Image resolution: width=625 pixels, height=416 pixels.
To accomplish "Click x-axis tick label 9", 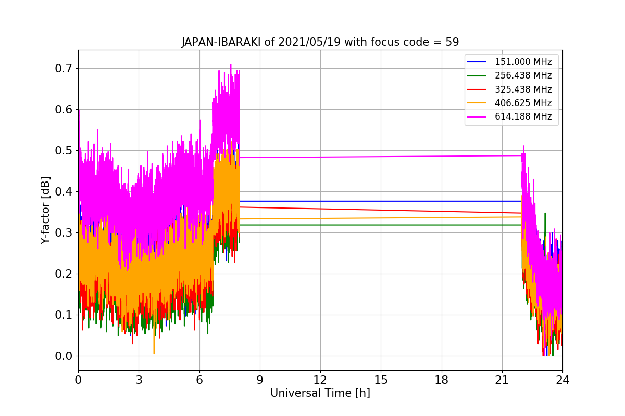I will click(260, 380).
